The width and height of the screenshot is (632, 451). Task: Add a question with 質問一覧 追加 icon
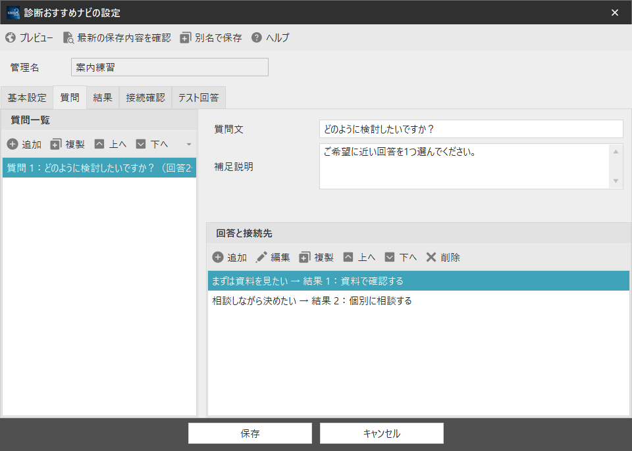13,144
